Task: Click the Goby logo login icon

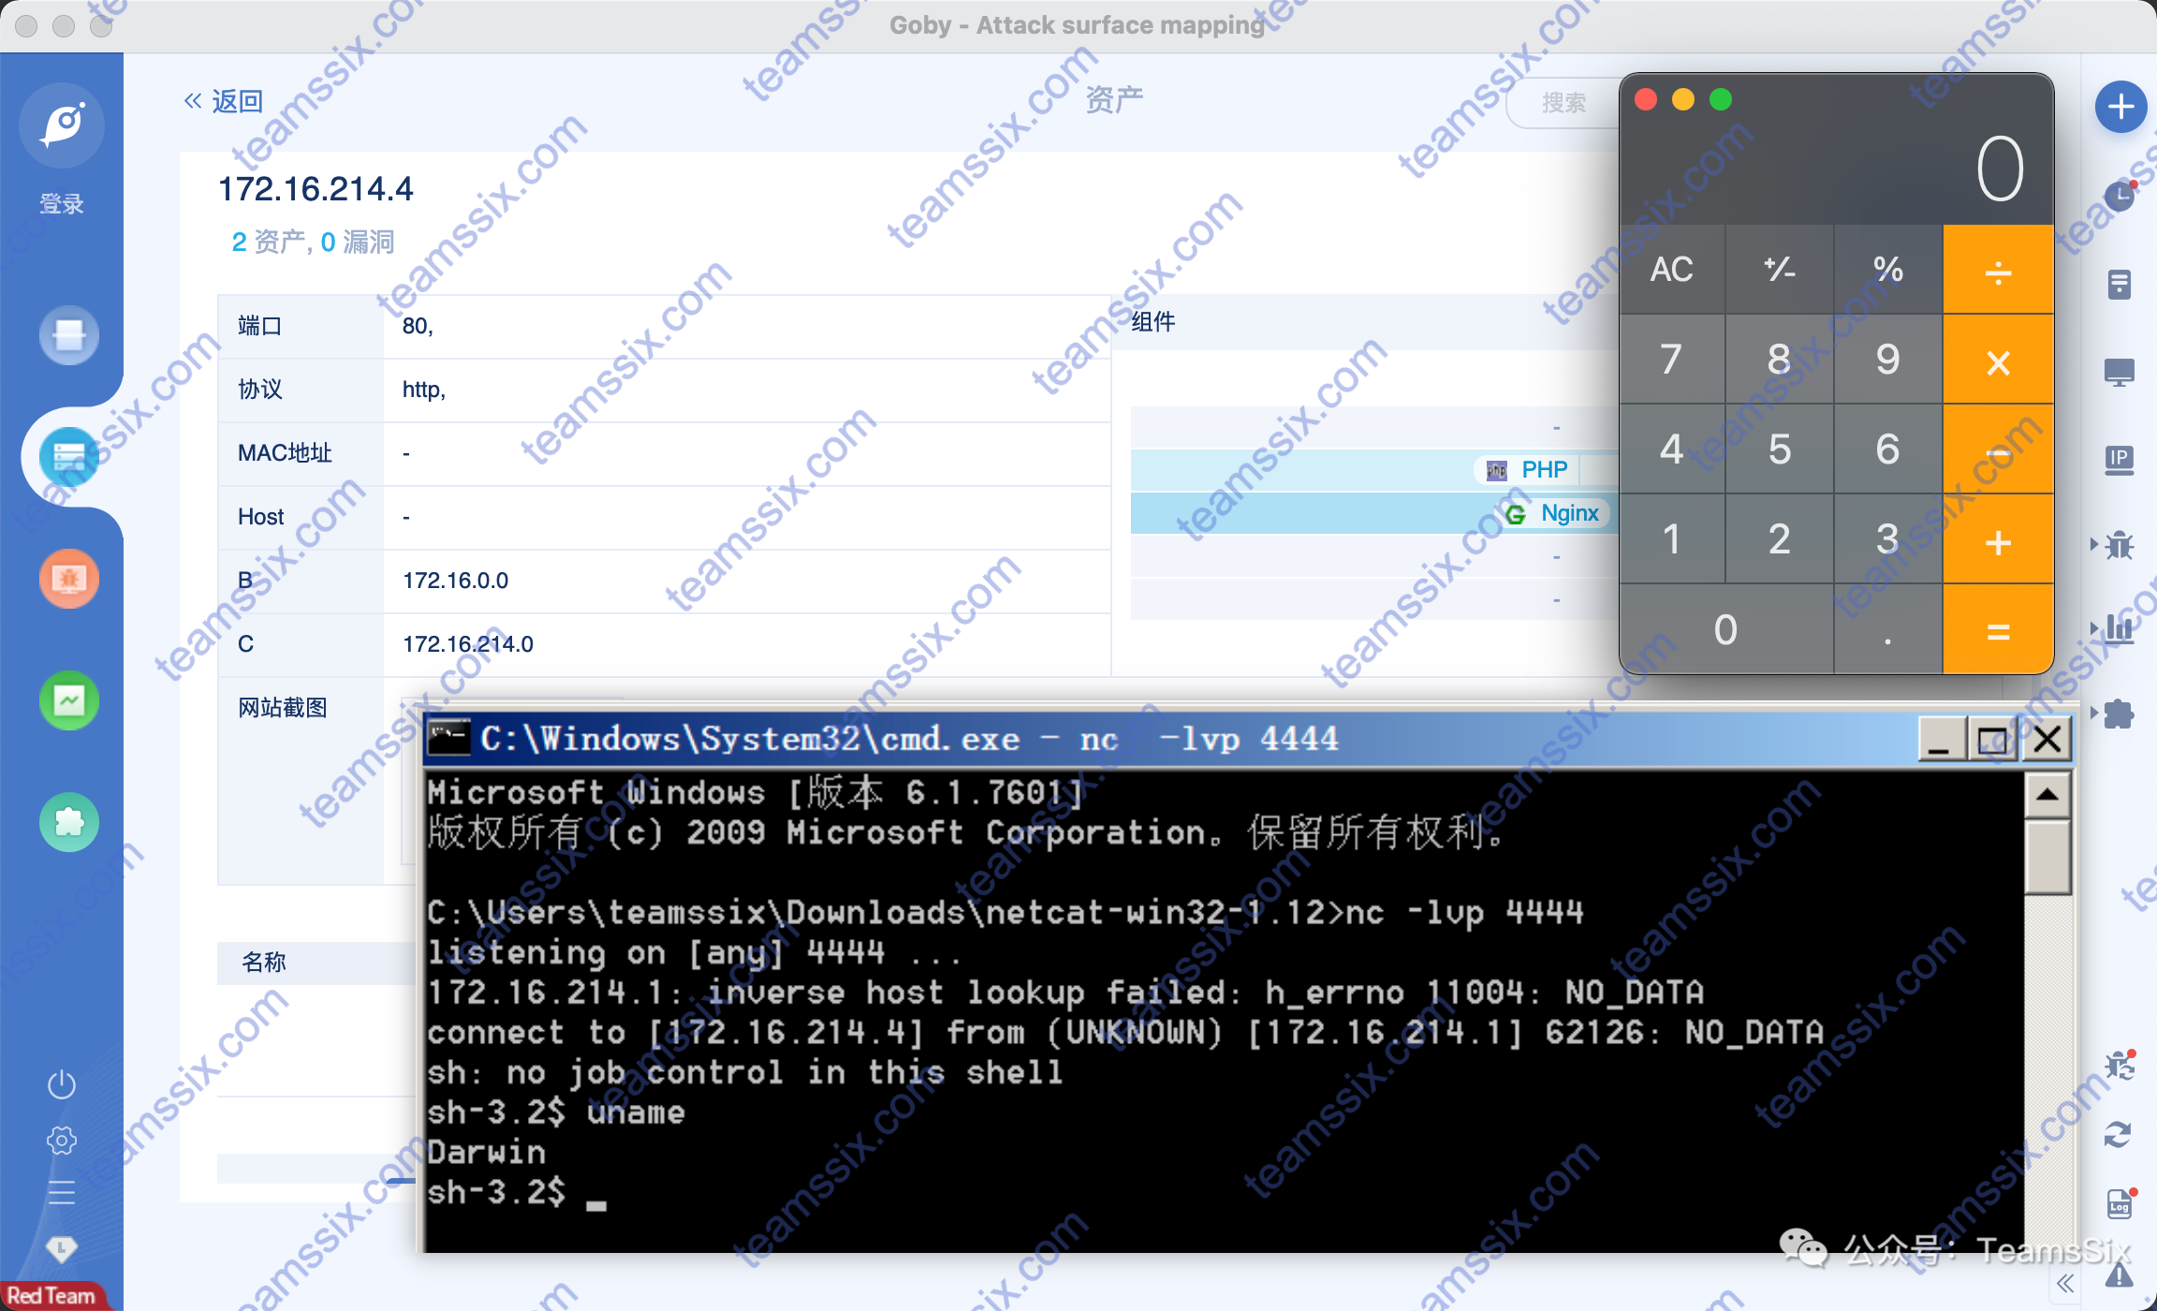Action: pyautogui.click(x=62, y=125)
